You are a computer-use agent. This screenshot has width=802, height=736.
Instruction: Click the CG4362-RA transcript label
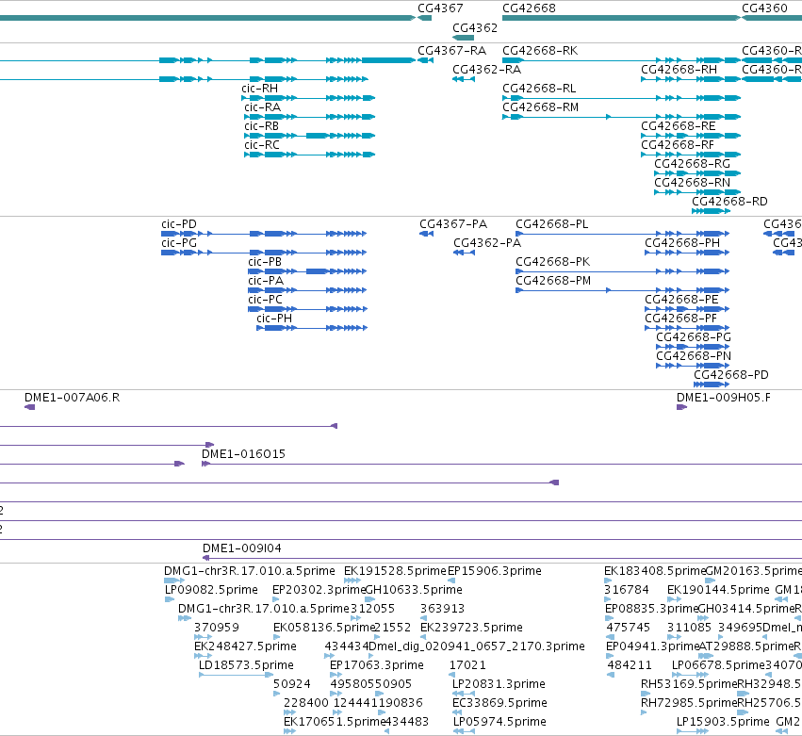pos(486,70)
